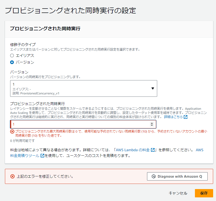
Task: Click the external link icon after 詳細はこちら
Action: (186, 117)
